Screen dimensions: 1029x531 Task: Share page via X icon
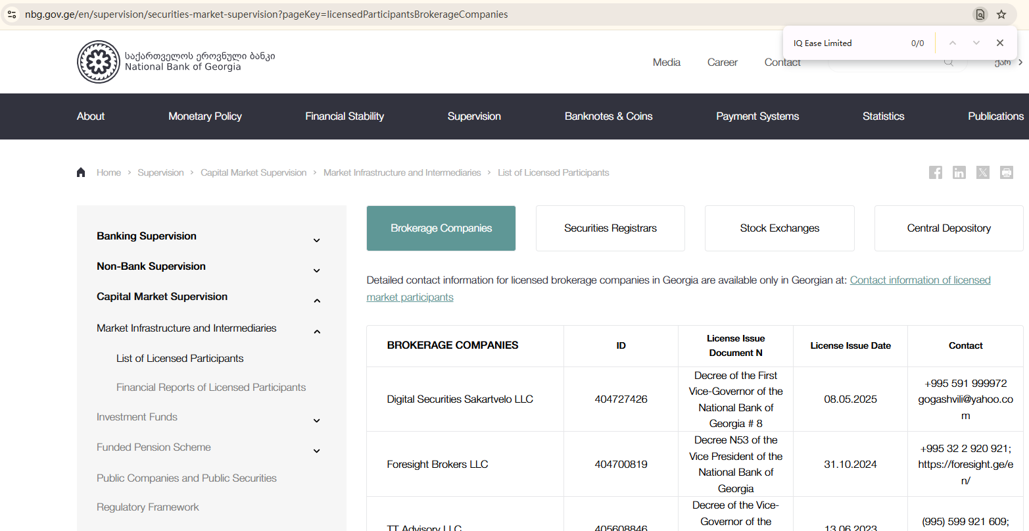pos(982,172)
